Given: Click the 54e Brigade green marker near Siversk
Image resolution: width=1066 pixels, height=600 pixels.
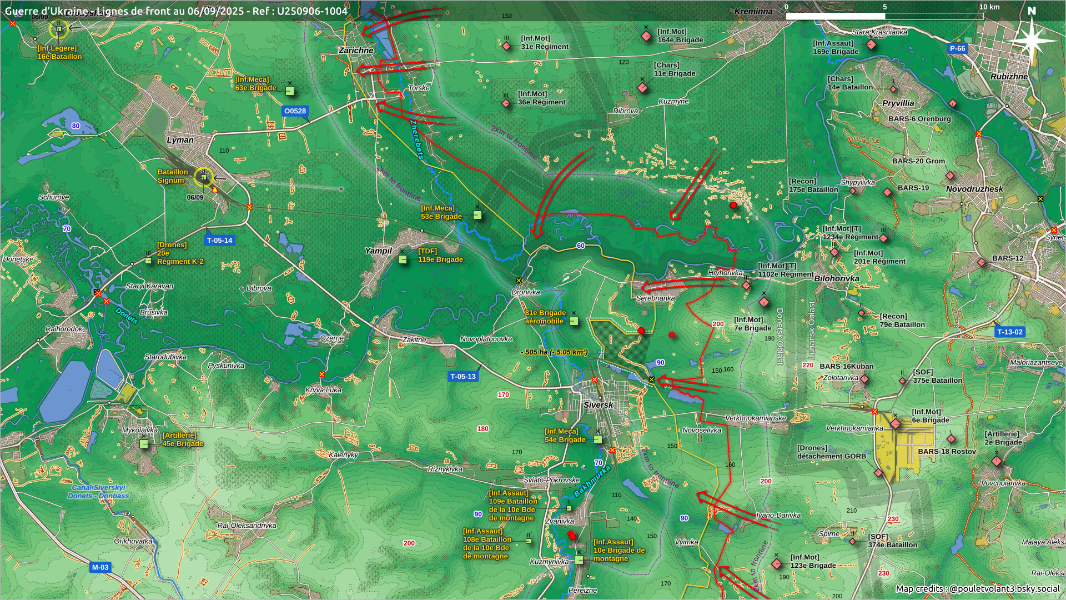Looking at the screenshot, I should coord(598,439).
